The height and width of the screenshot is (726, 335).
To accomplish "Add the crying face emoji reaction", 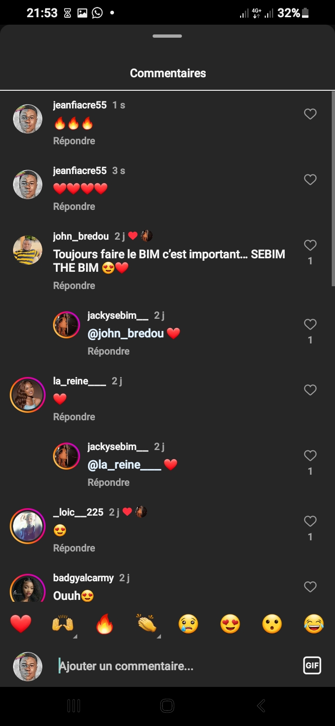I will [188, 624].
